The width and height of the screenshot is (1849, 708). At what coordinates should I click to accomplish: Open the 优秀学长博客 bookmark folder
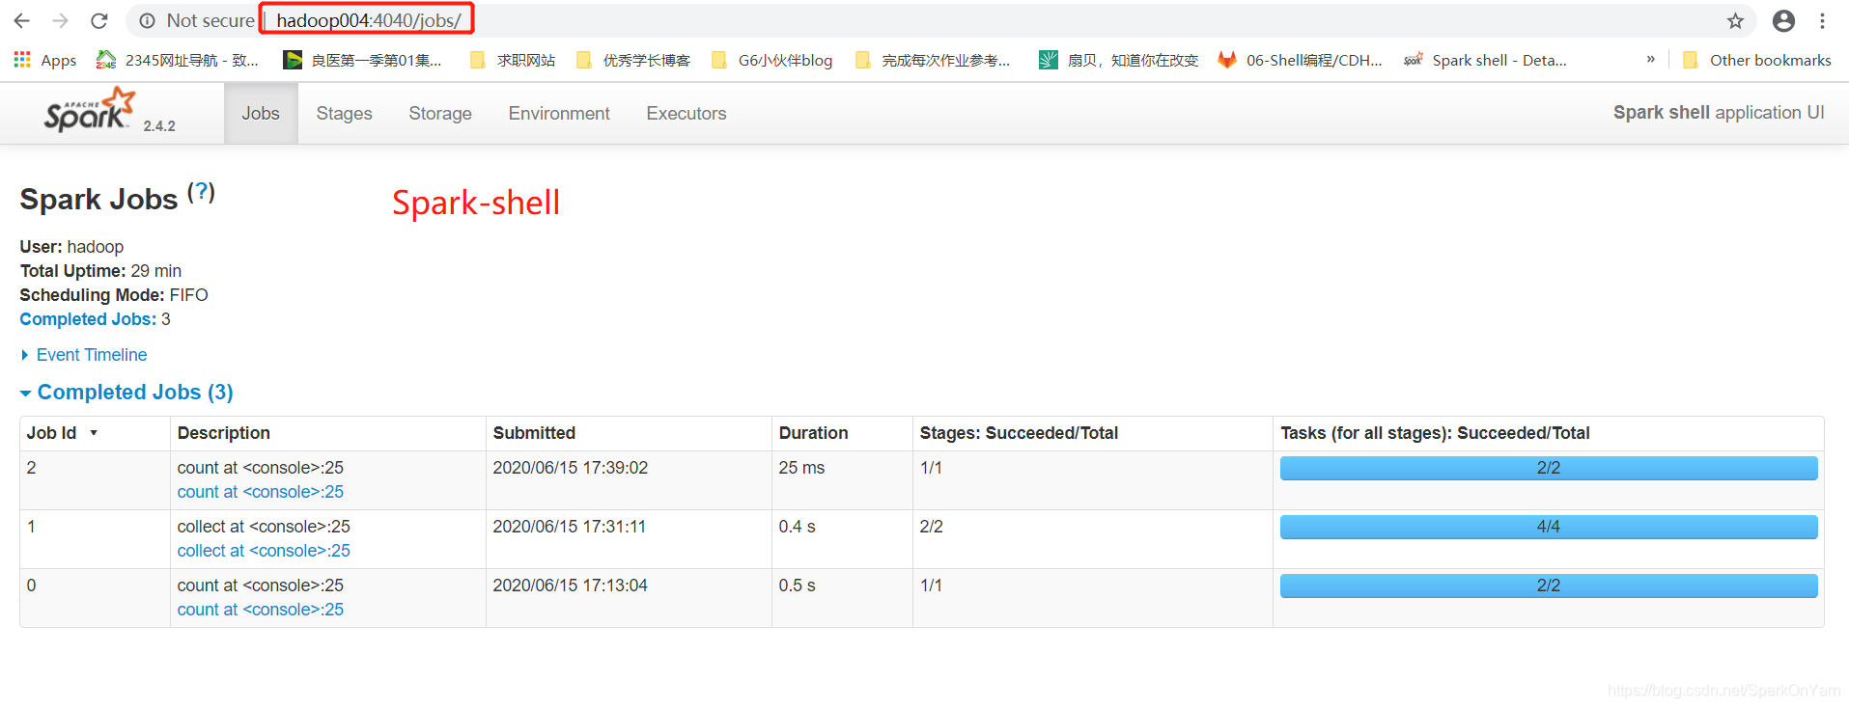coord(633,60)
